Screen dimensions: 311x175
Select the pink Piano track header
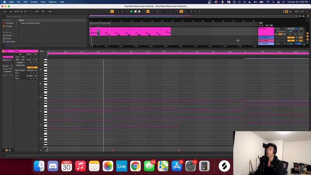pos(266,32)
